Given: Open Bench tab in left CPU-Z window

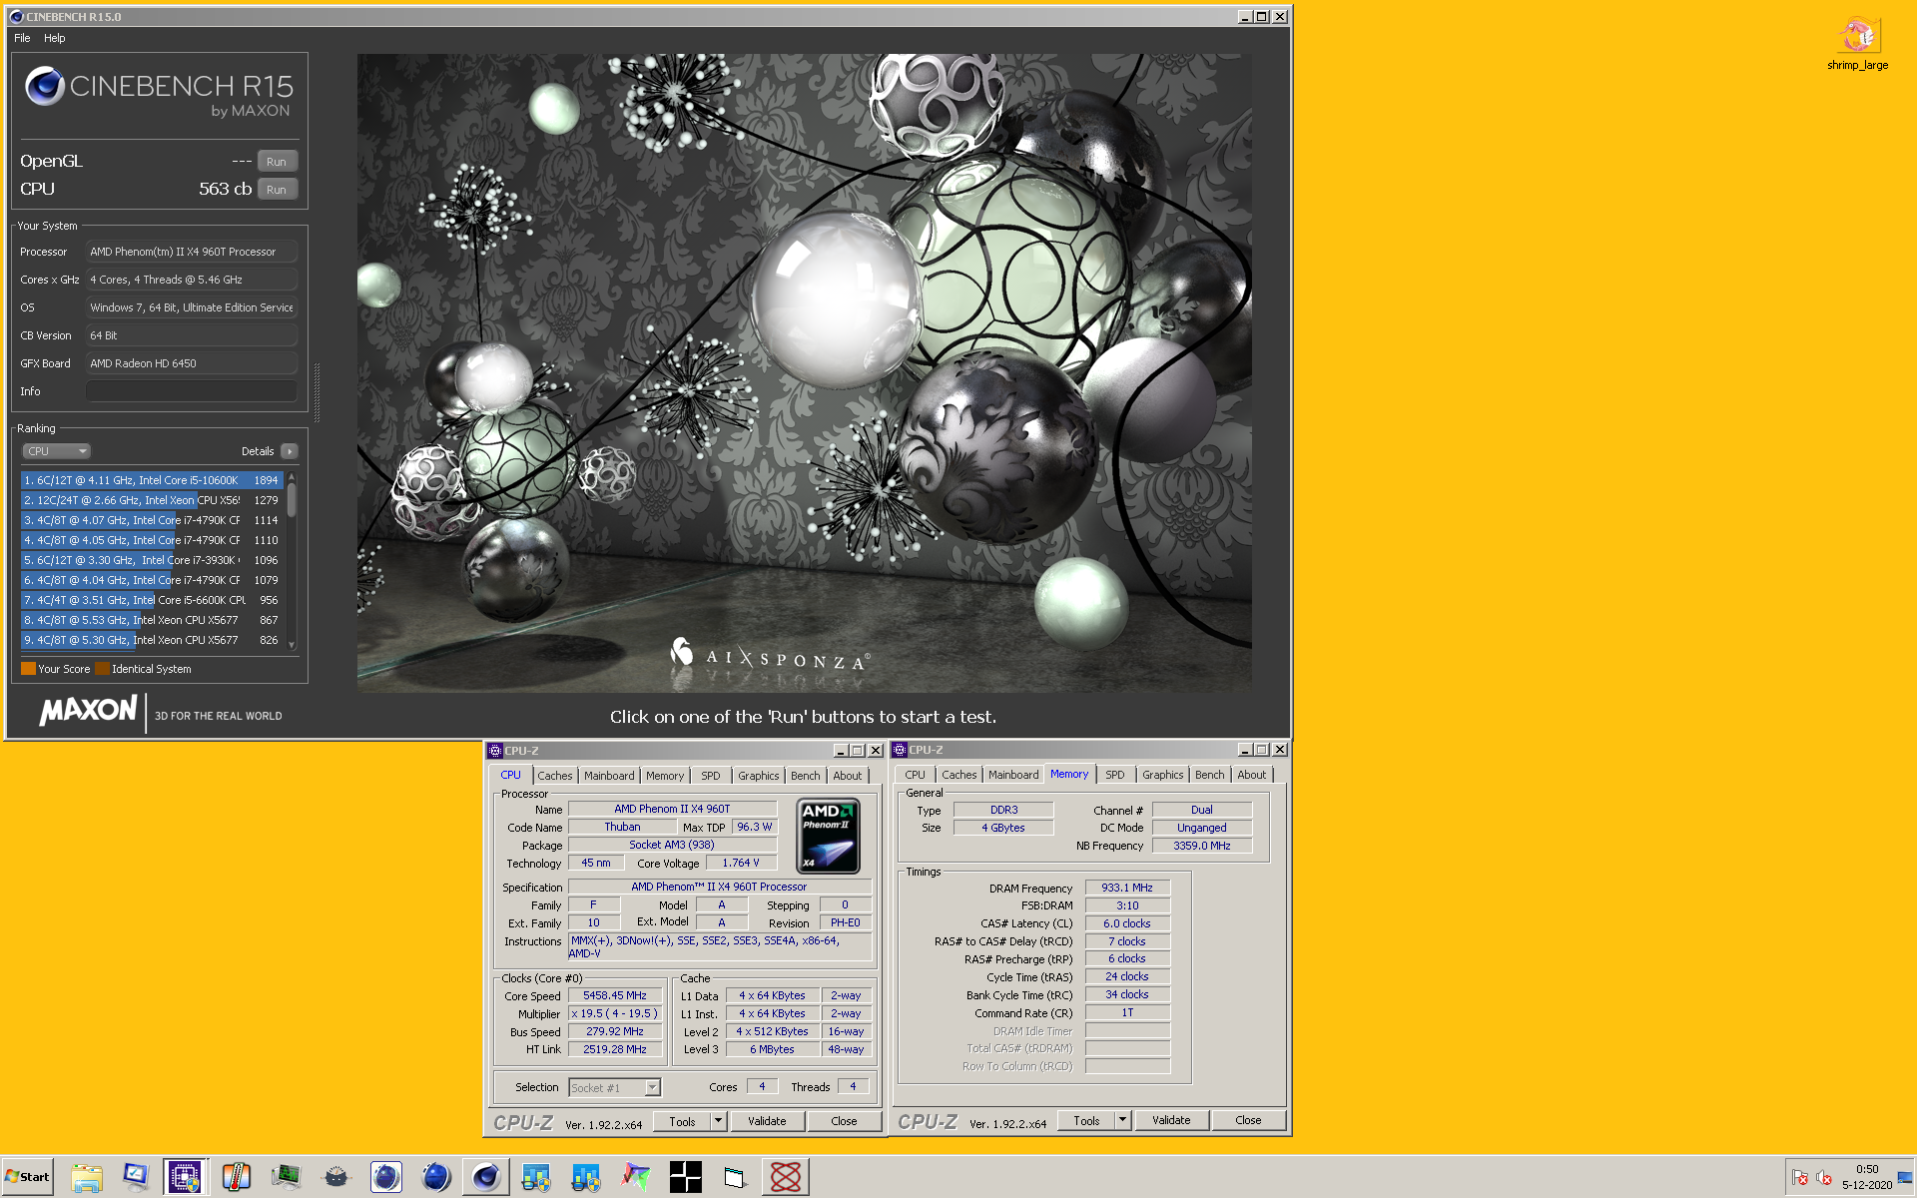Looking at the screenshot, I should point(805,776).
